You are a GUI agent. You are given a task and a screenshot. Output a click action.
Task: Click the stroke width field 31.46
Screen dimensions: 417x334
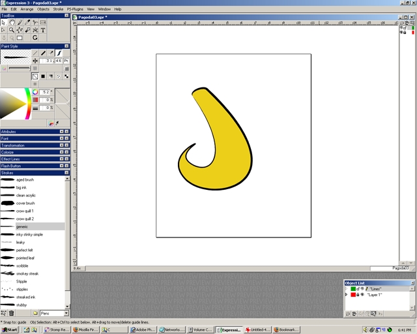pos(51,61)
